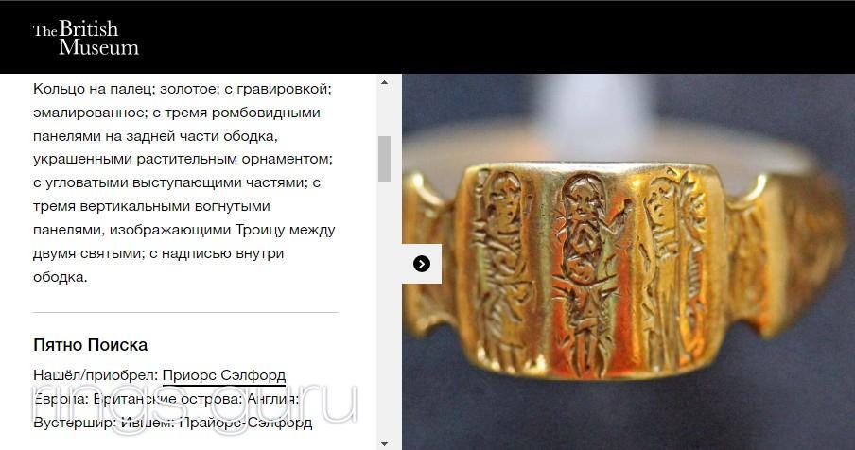The image size is (855, 450).
Task: Click the black arrow panel toggle button
Action: coord(422,264)
